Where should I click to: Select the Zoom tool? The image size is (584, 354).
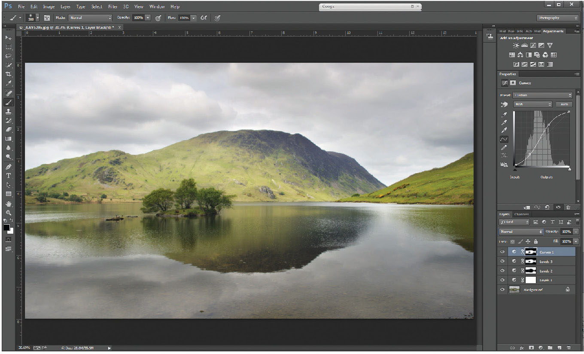9,213
